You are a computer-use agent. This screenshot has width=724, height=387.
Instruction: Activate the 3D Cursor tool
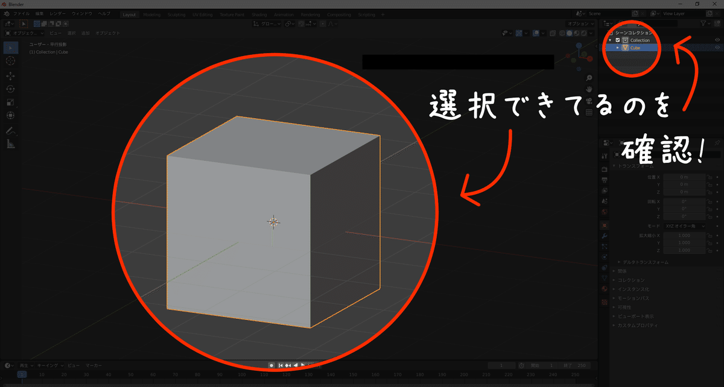pyautogui.click(x=11, y=61)
